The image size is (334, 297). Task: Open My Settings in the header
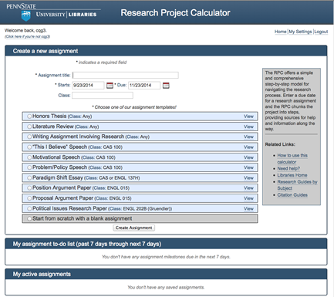click(300, 32)
